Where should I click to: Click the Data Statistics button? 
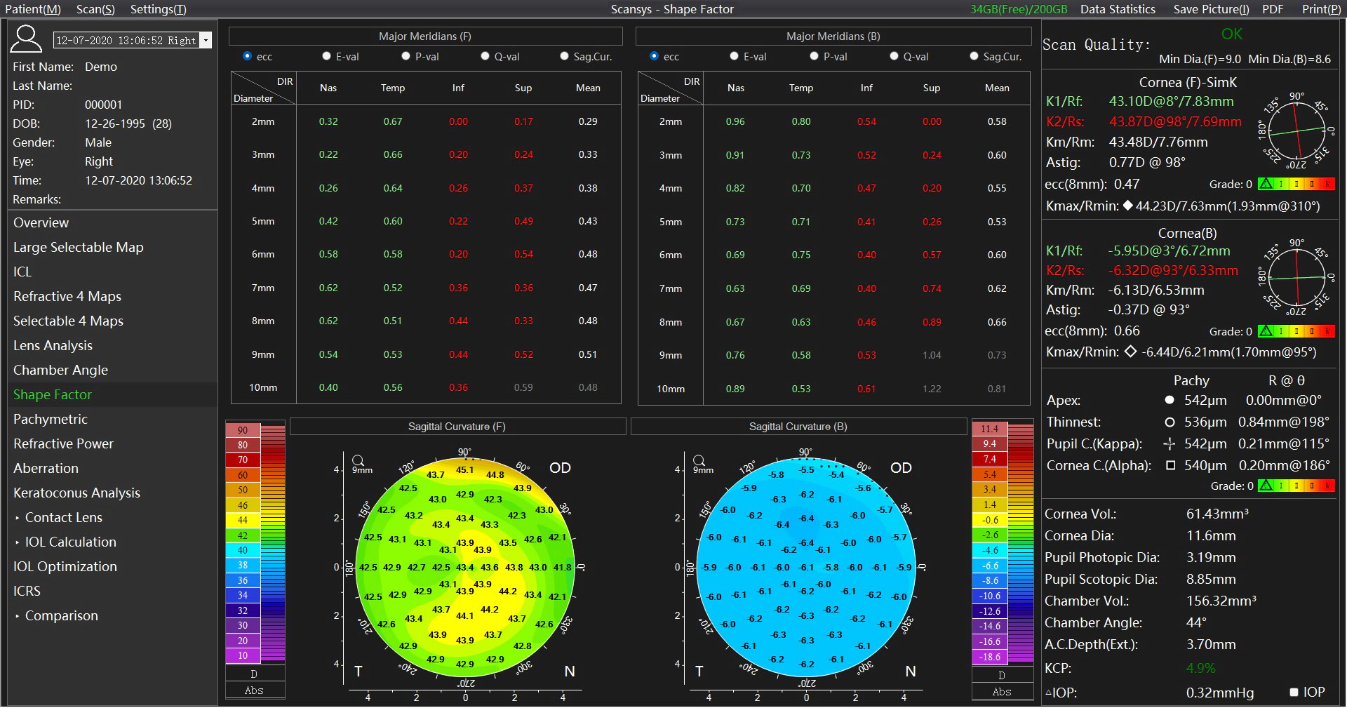pos(1118,9)
